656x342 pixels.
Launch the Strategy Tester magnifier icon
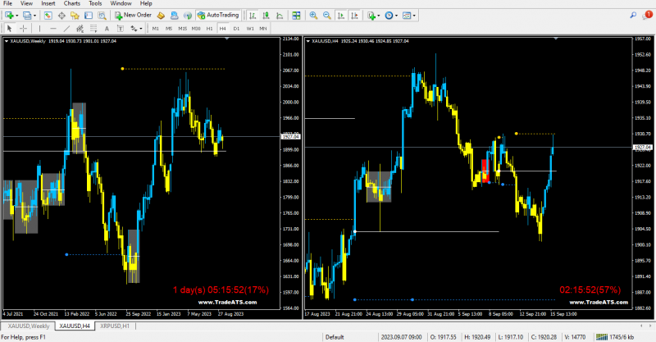point(102,16)
